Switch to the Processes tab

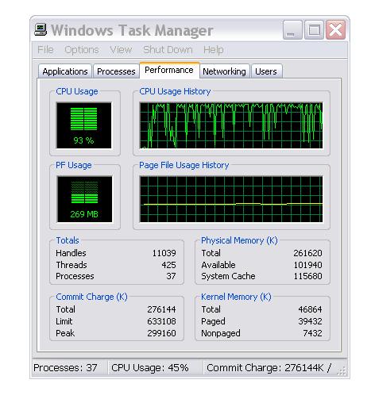pyautogui.click(x=116, y=71)
